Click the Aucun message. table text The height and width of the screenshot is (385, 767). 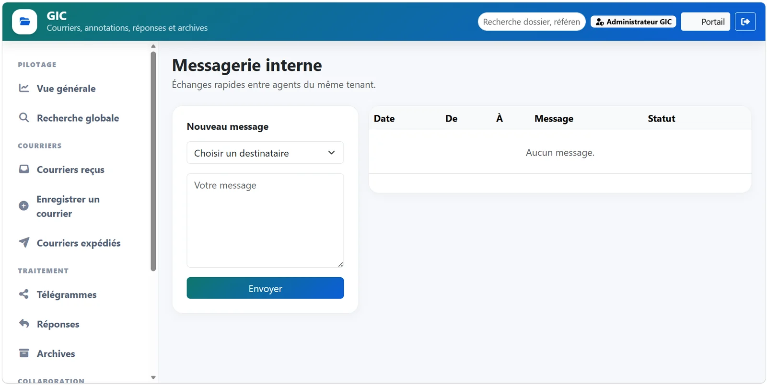[560, 152]
